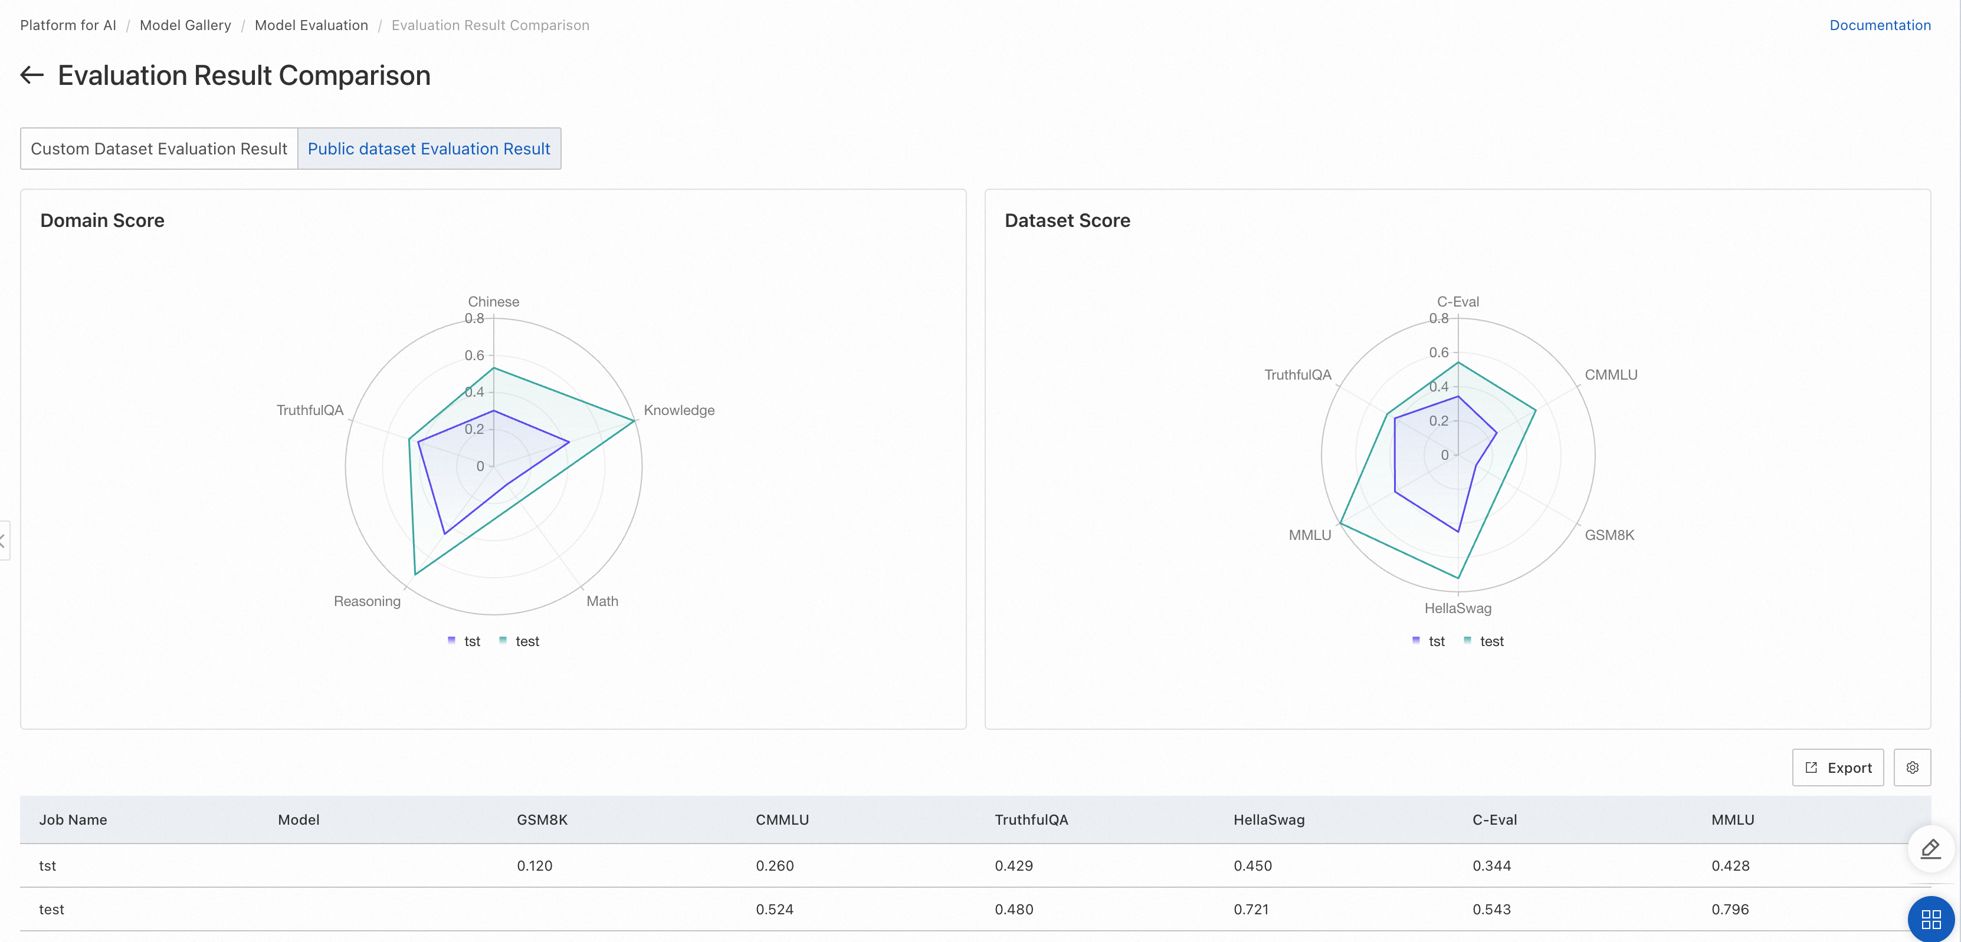Click TruthfulQA value 0.429
1961x942 pixels.
click(x=1013, y=866)
